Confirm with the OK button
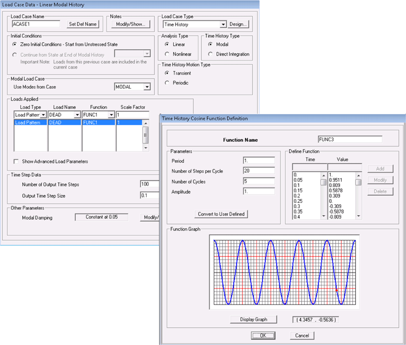Screen dimensions: 406x345 (x=263, y=335)
